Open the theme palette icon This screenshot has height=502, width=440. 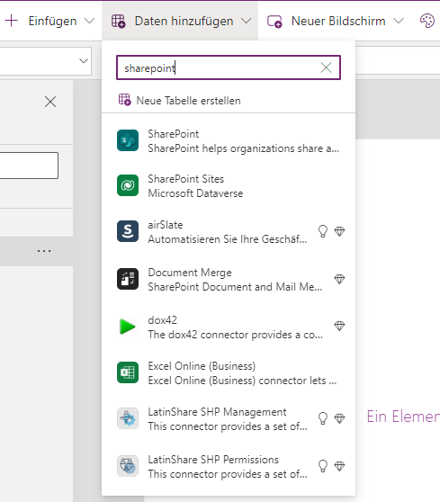[427, 21]
